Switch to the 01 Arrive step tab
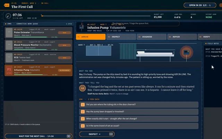Screen dimensions: 222x139 coord(91,37)
